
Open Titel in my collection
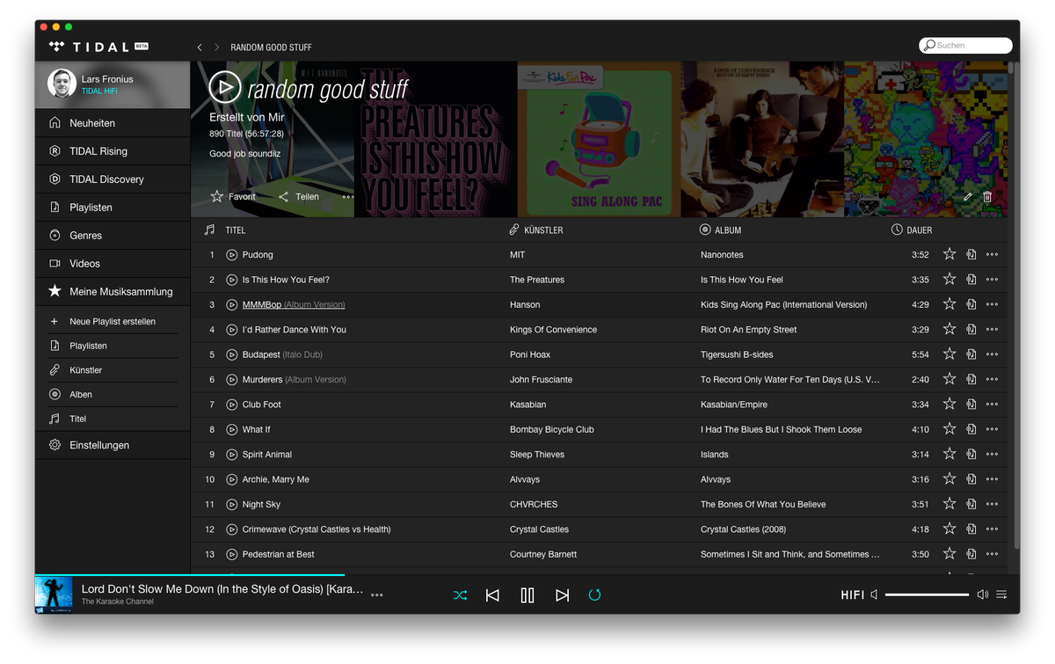tap(113, 420)
